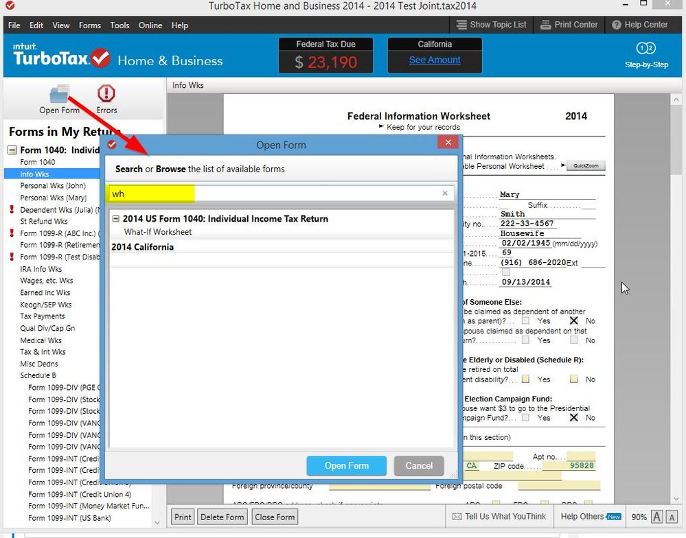686x538 pixels.
Task: Select Personal Wks (Mary) in the tree
Action: click(x=54, y=198)
